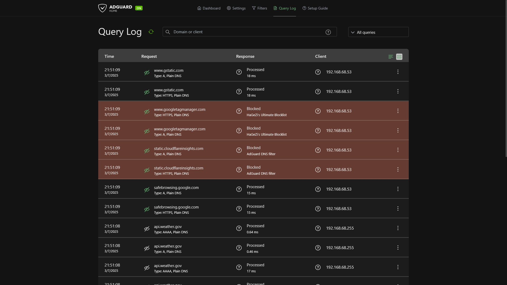Open three-dot menu for api.weather.gov 0.46 ms

[398, 248]
